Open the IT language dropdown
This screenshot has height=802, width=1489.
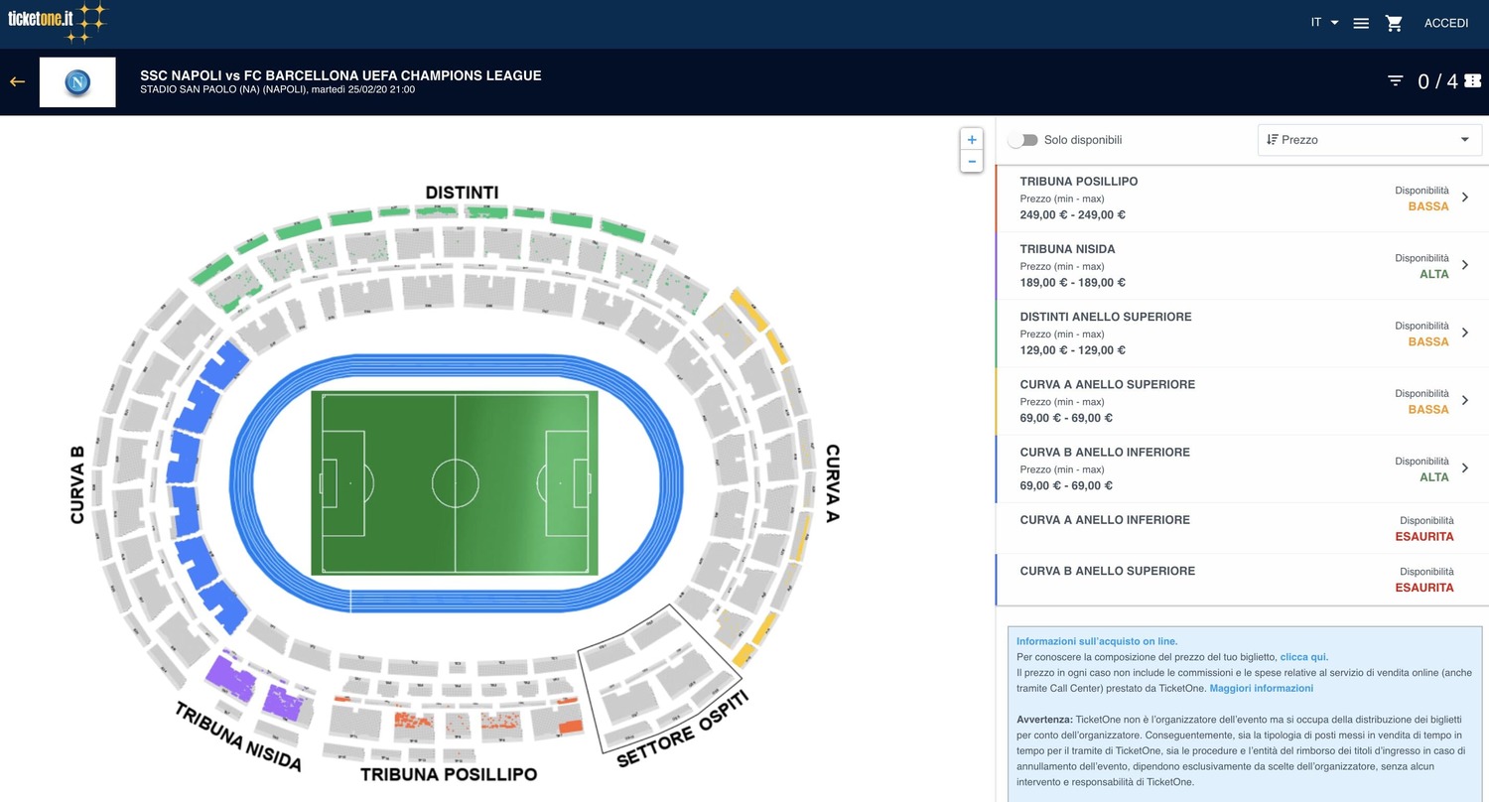(1324, 23)
